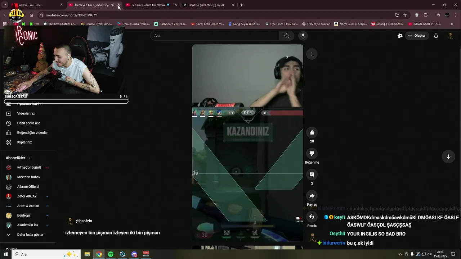
Task: Click the Oluştur create button
Action: tap(417, 36)
